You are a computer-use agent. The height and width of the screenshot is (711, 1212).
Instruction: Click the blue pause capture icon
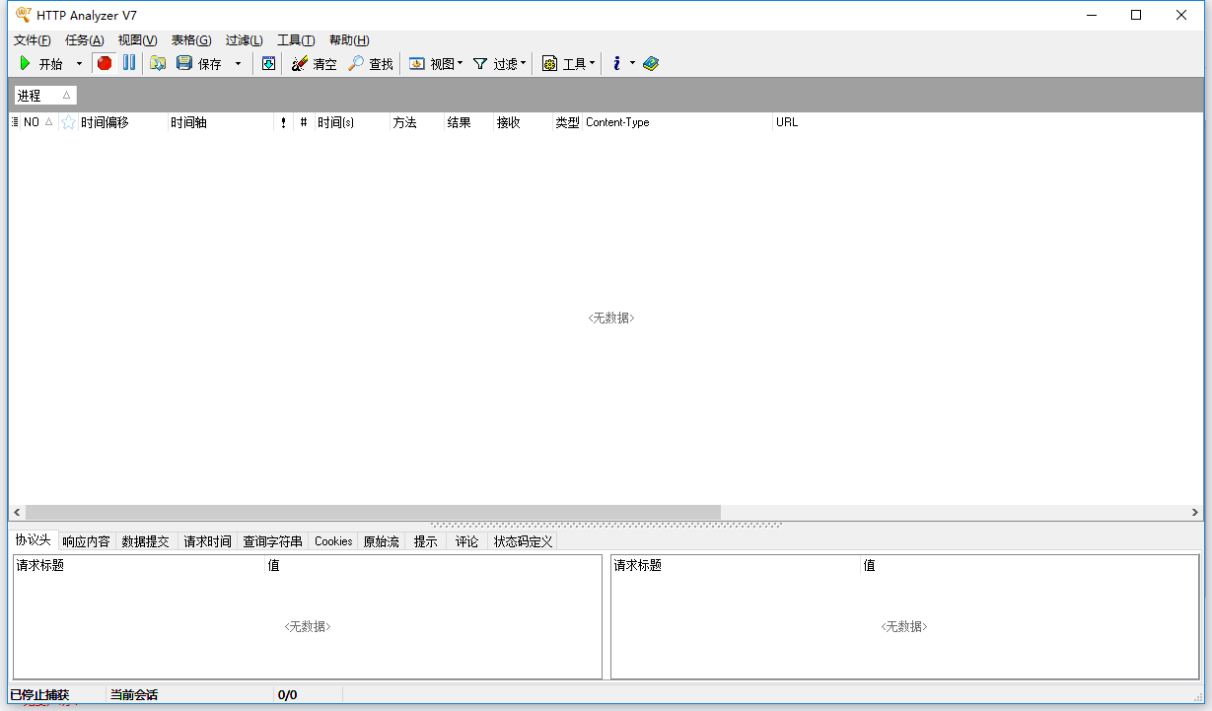[129, 63]
